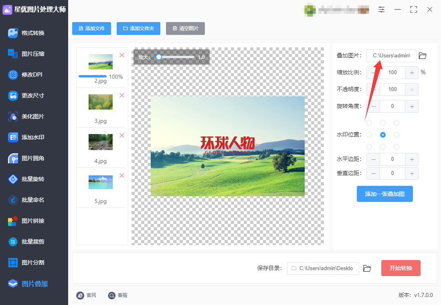441x305 pixels.
Task: Set watermark position to bottom-left
Action: coord(369,147)
